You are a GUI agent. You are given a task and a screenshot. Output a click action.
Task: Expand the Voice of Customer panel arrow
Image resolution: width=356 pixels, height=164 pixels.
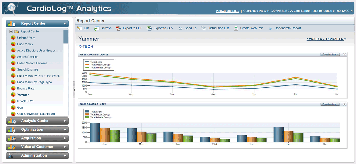65,147
